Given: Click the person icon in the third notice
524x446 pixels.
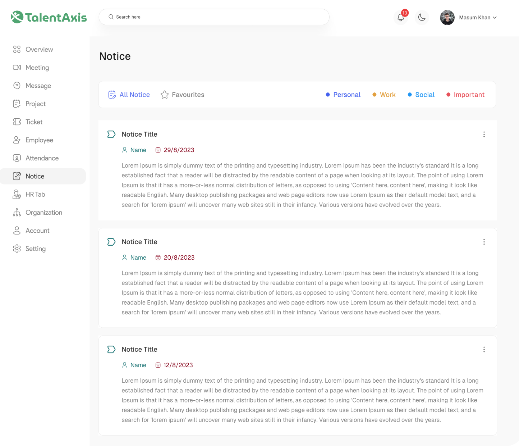Looking at the screenshot, I should 125,365.
